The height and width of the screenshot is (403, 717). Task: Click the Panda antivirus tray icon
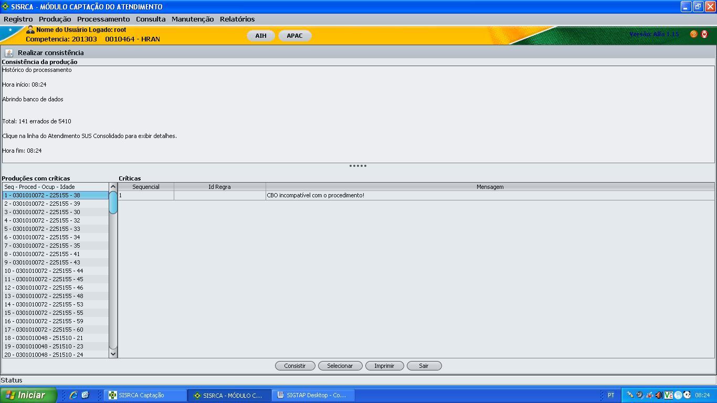[x=687, y=395]
